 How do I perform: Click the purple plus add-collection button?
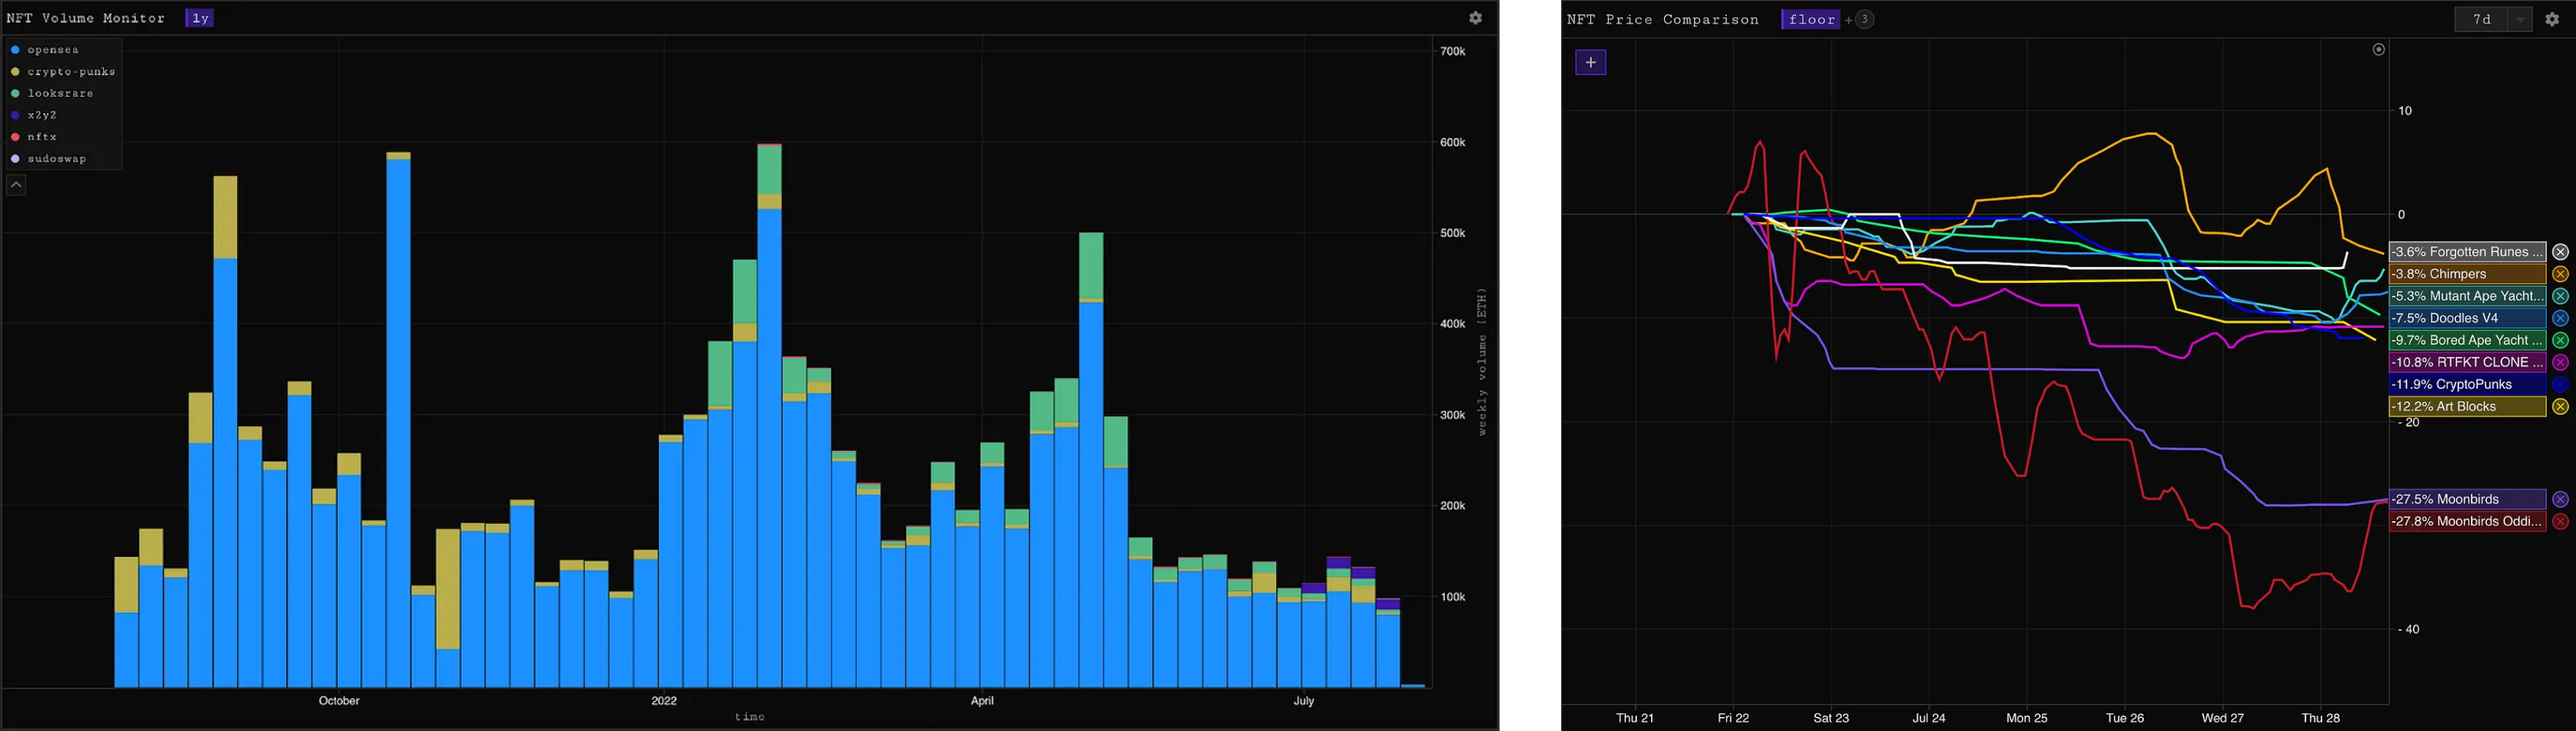(1590, 62)
